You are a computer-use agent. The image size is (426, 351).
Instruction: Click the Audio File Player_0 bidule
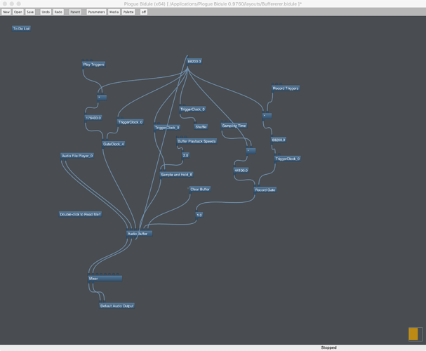coord(77,156)
